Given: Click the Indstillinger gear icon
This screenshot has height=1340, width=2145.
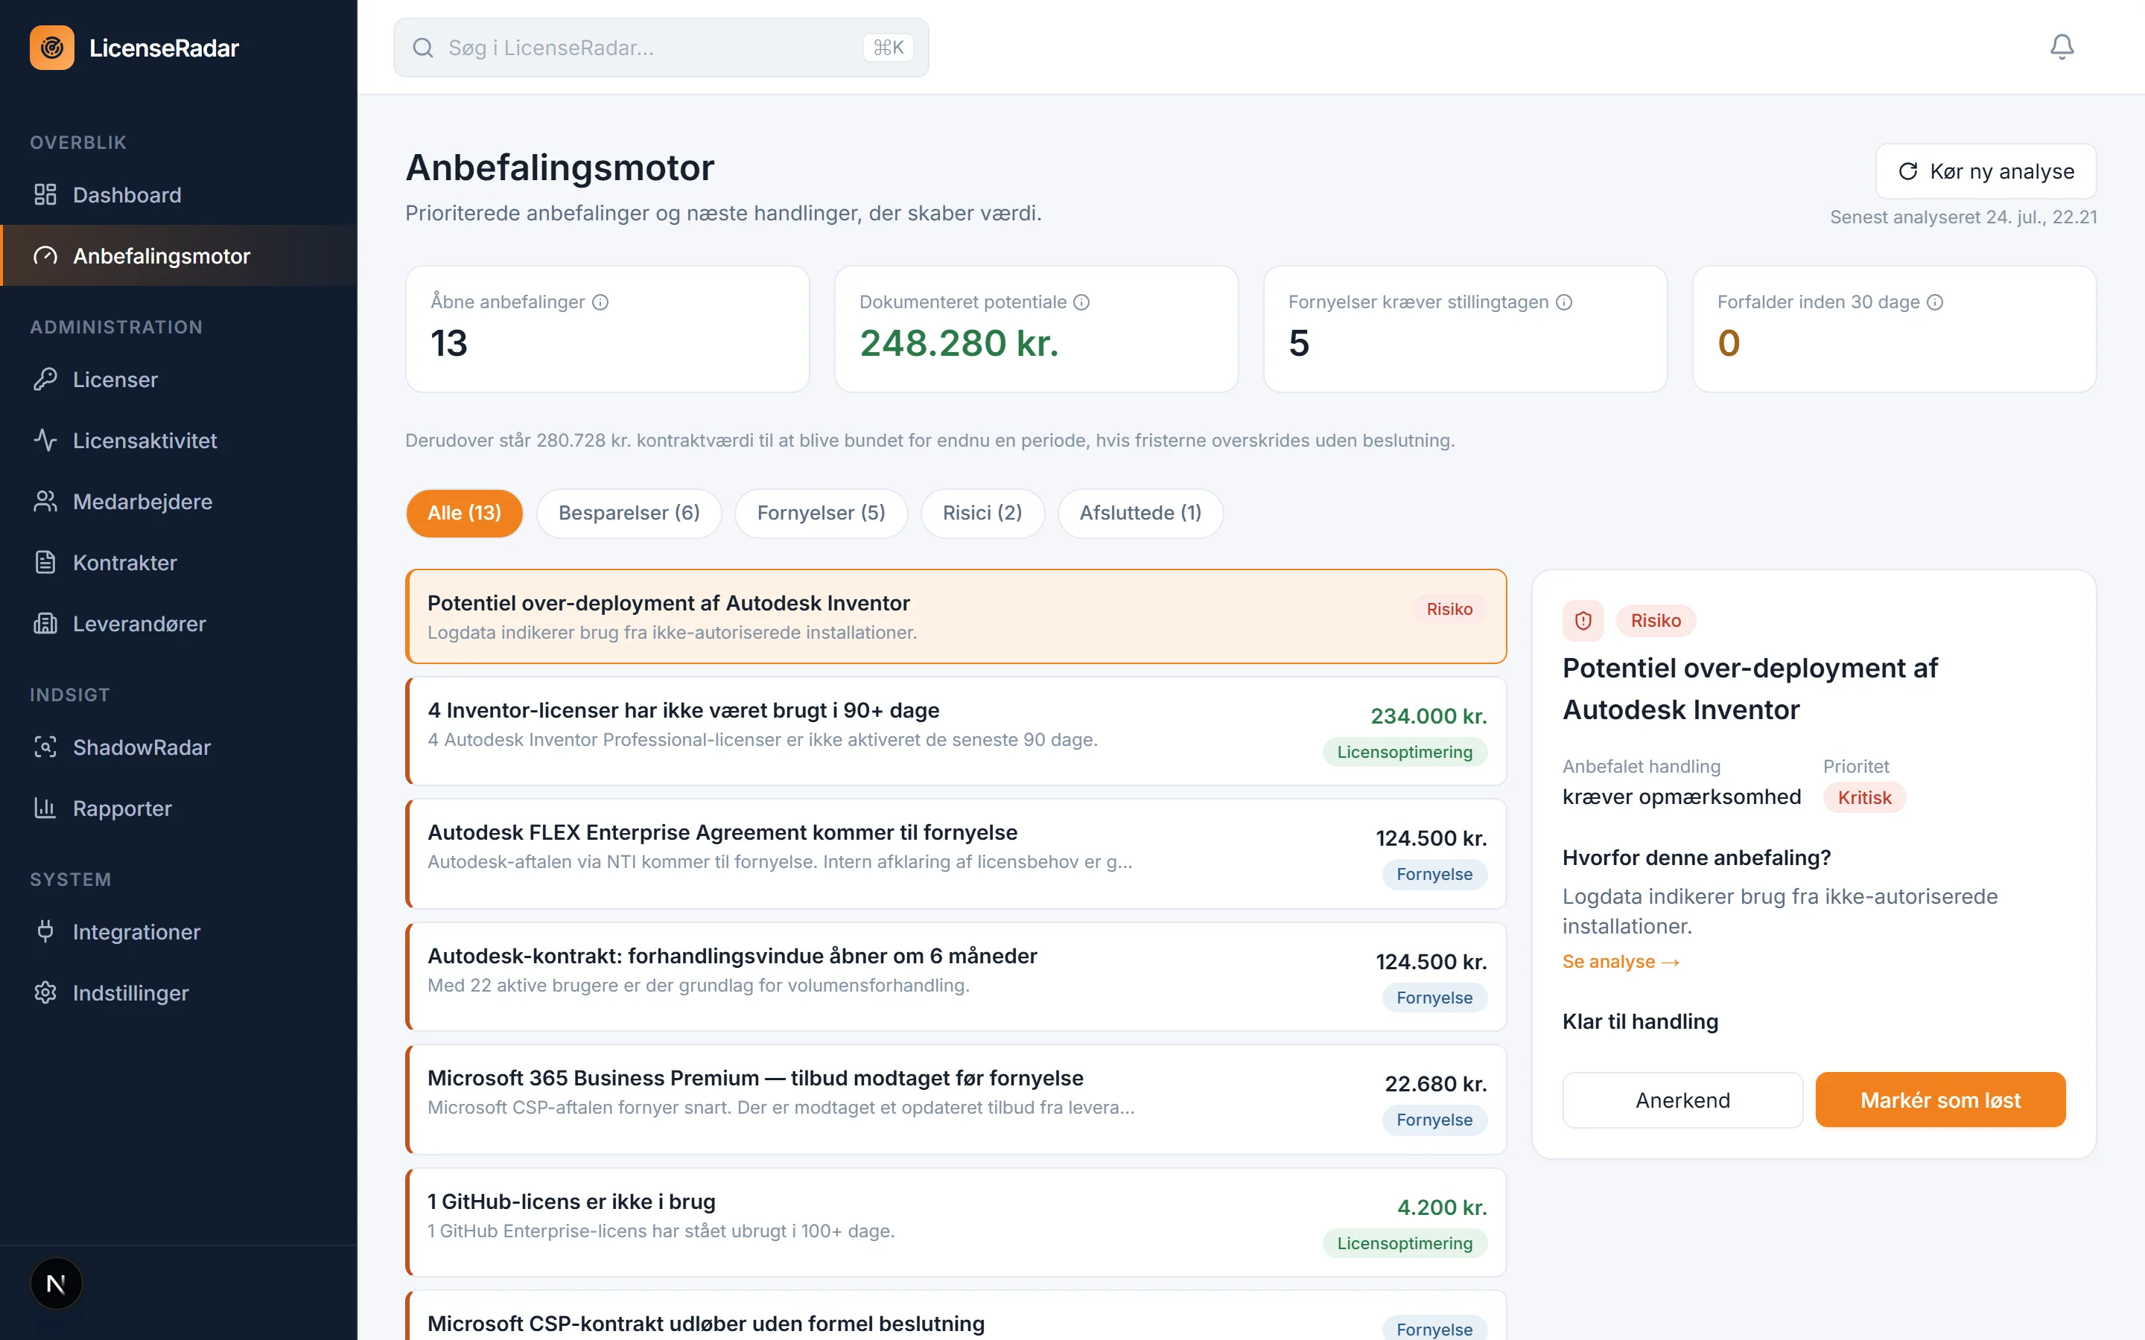Looking at the screenshot, I should (x=45, y=992).
